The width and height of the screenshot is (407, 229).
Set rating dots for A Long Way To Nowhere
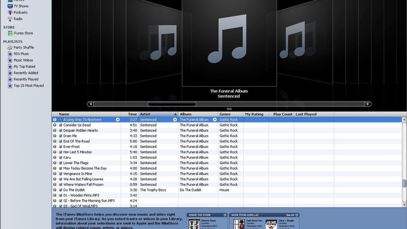pyautogui.click(x=256, y=119)
